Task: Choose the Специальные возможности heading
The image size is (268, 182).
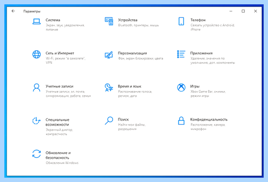Action: [x=58, y=122]
